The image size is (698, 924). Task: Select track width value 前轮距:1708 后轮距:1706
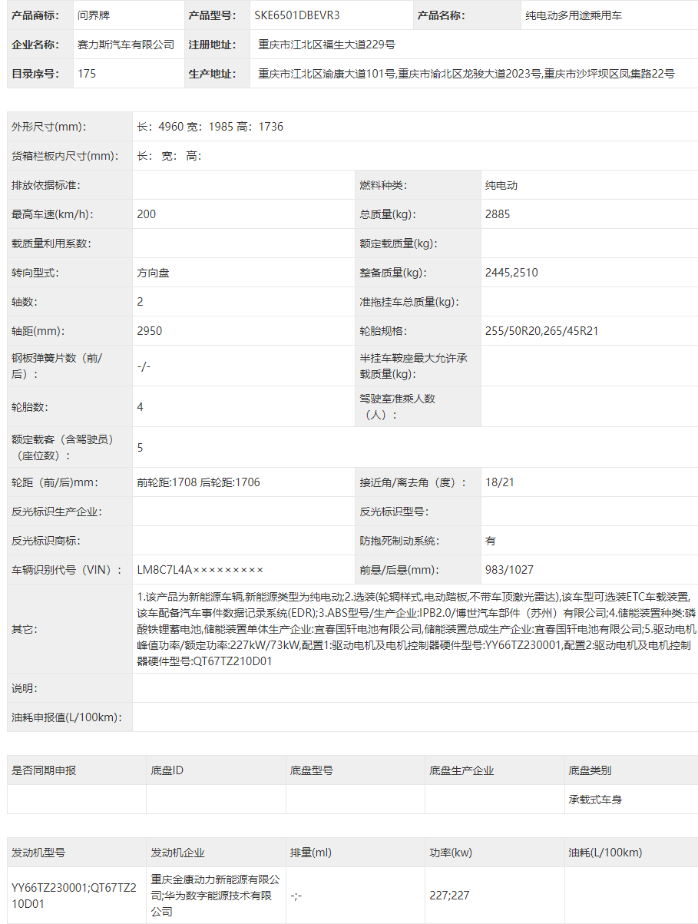click(198, 482)
